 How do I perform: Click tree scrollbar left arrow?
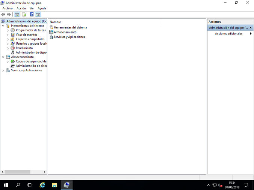tap(2, 172)
